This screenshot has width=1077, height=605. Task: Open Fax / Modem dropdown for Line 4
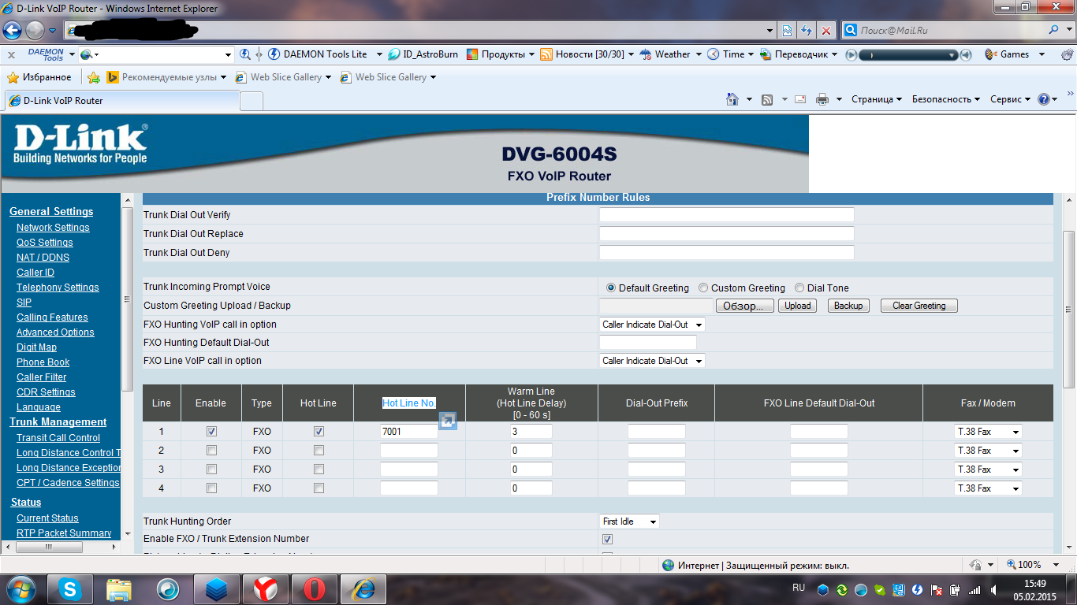[988, 488]
